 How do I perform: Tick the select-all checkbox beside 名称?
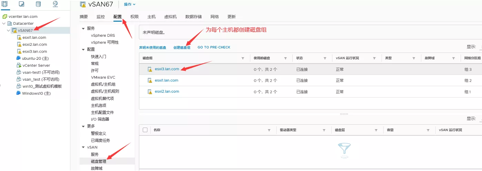(145, 130)
